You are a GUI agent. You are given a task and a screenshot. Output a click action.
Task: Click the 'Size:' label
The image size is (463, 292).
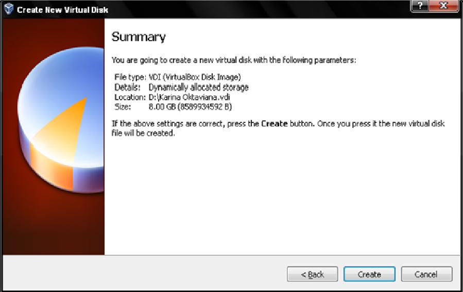click(x=123, y=106)
